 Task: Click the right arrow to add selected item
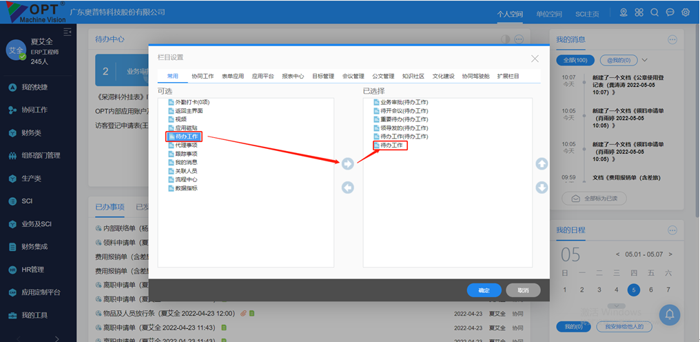click(x=348, y=163)
